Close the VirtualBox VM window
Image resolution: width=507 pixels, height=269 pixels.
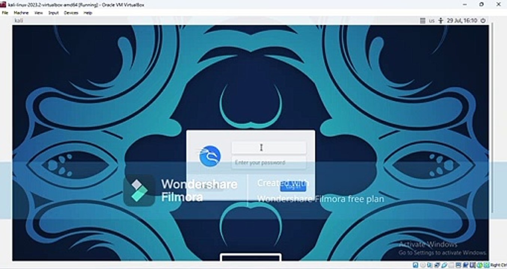point(498,4)
